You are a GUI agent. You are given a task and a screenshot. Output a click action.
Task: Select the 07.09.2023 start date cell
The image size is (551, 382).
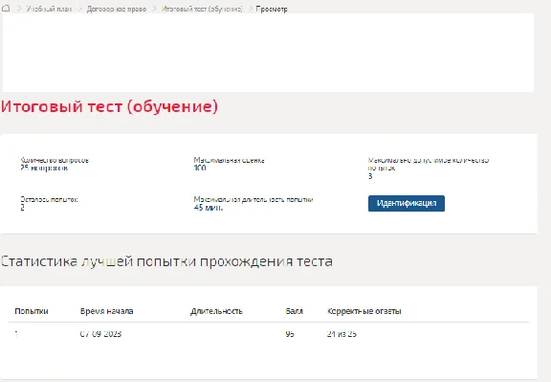point(100,334)
